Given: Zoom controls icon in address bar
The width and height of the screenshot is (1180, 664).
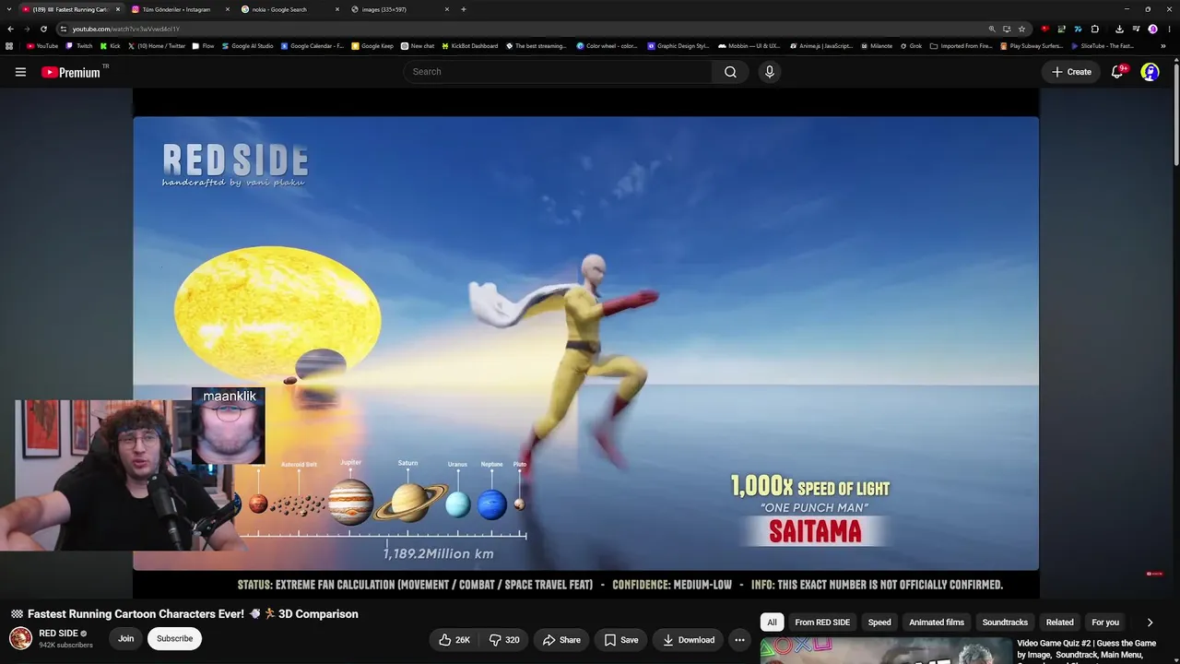Looking at the screenshot, I should (992, 29).
